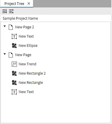
Task: Click the expand/collapse all toolbar icon
Action: click(x=11, y=11)
